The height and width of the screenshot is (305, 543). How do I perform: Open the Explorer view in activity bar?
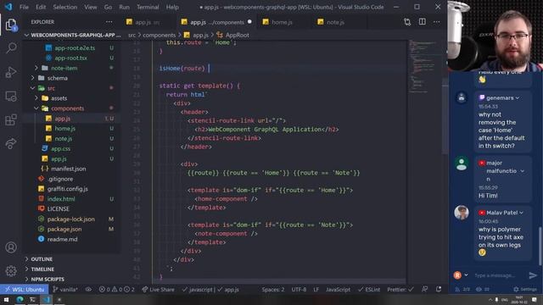[x=11, y=25]
